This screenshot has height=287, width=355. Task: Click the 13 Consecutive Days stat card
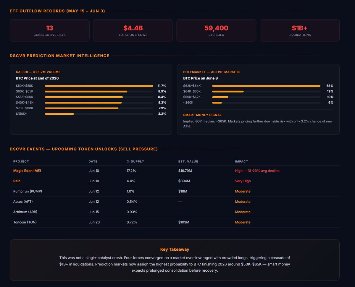(50, 30)
